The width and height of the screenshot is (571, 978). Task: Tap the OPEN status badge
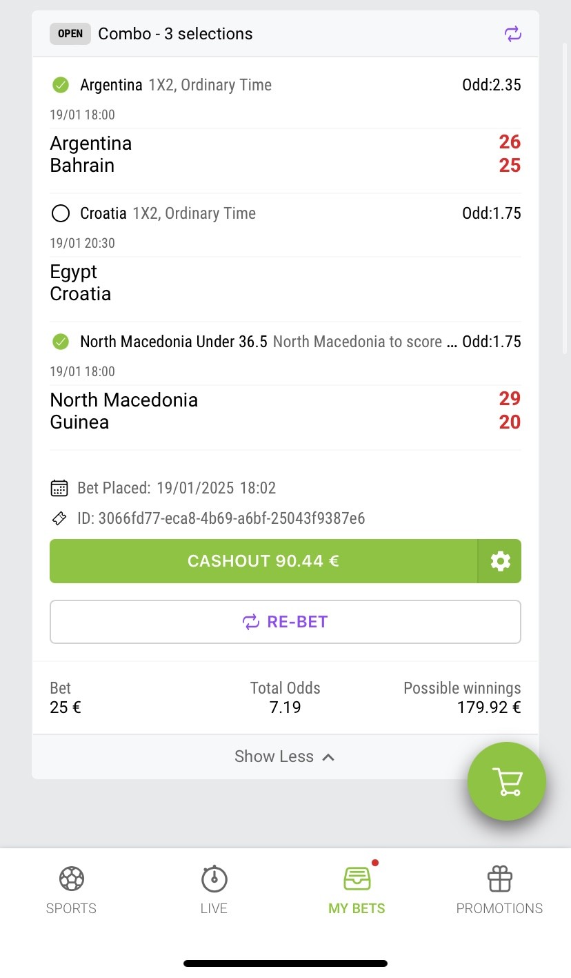[x=70, y=34]
